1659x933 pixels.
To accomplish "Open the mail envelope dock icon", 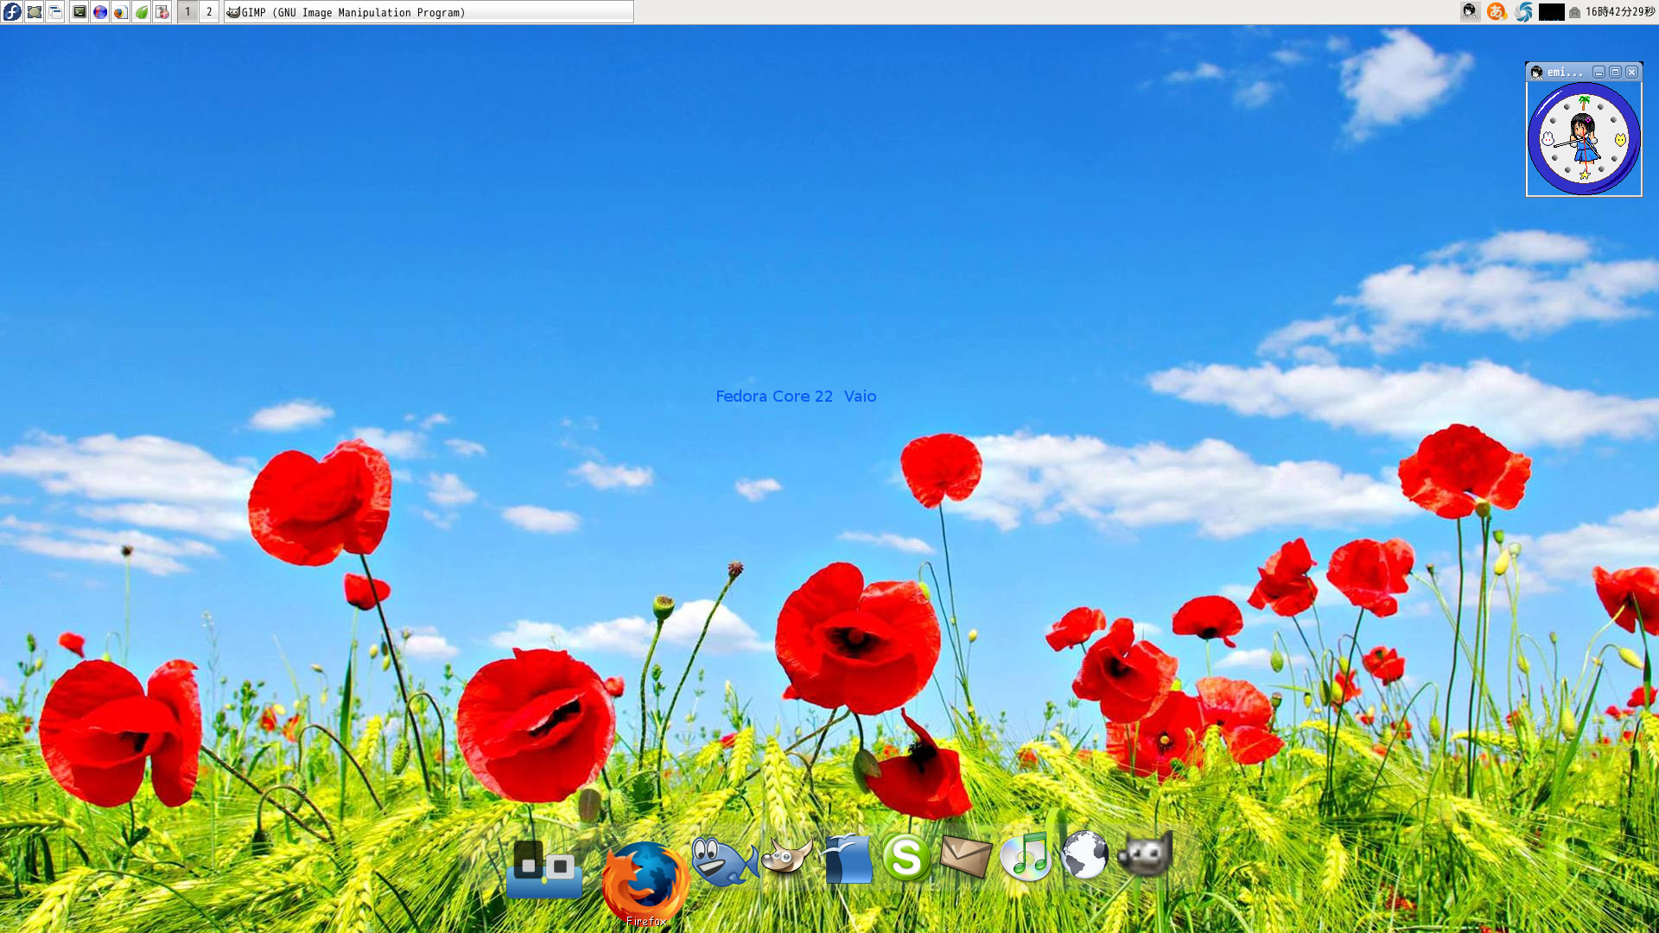I will coord(965,856).
